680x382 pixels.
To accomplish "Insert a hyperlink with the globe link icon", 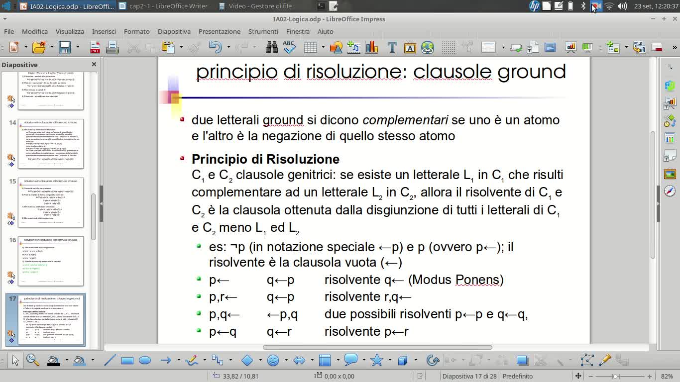I will [x=428, y=47].
